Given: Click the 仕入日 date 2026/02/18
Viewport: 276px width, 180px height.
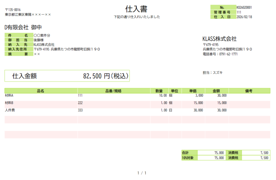Looking at the screenshot, I should coord(244,17).
